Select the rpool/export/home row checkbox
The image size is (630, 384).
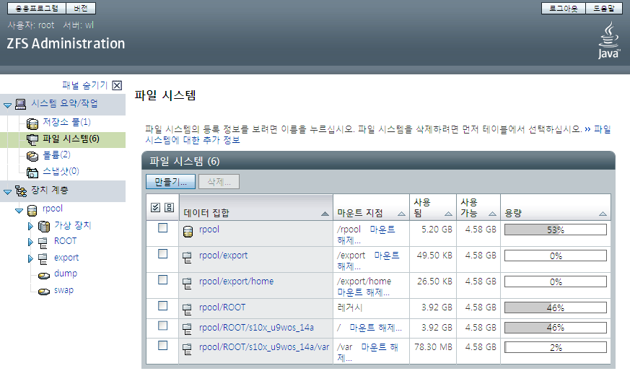(x=162, y=280)
